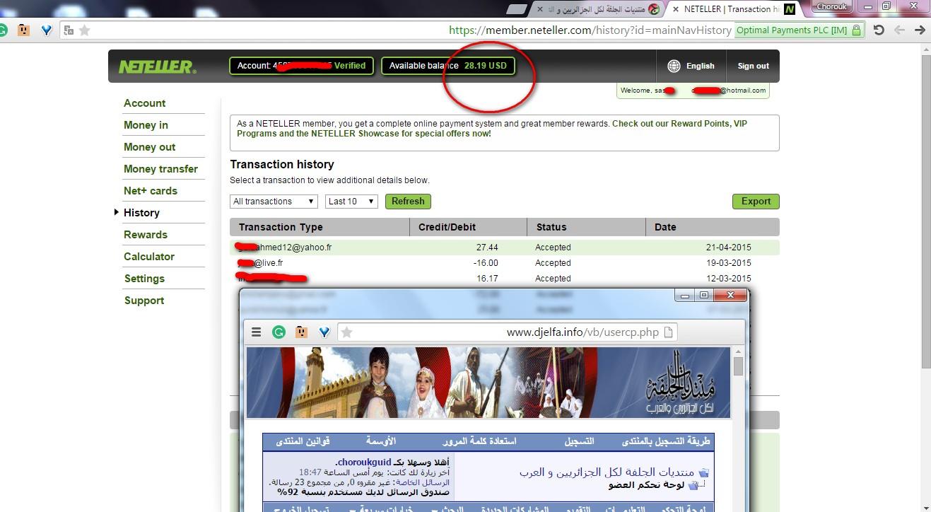
Task: Open a new tab with the new-tab button
Action: click(517, 9)
